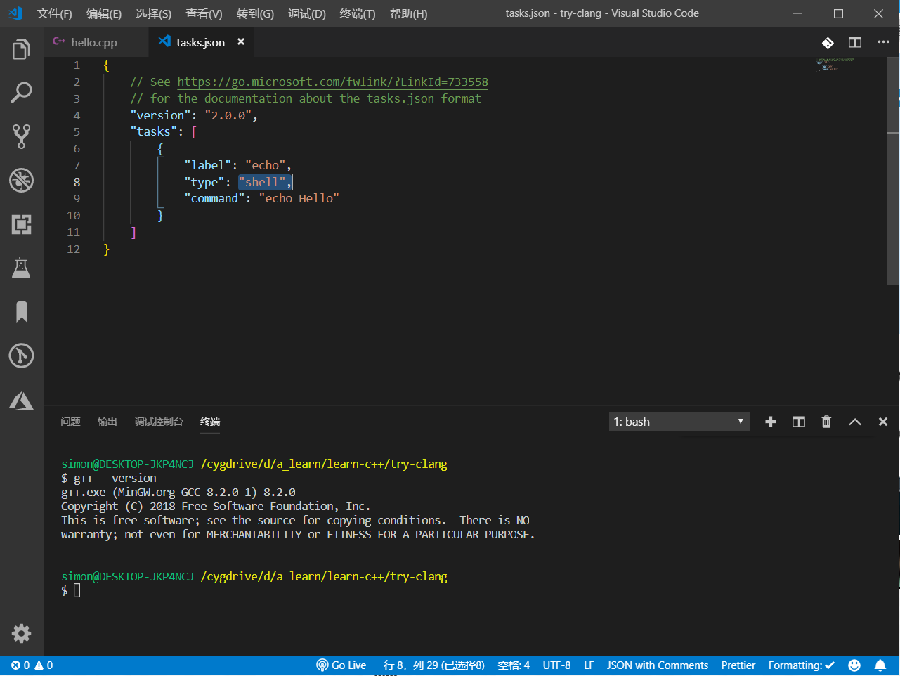The height and width of the screenshot is (676, 900).
Task: Open the Test flask view
Action: 21,268
